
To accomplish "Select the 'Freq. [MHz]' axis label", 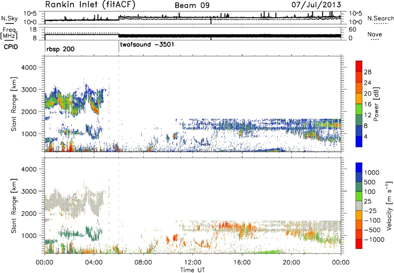I will [x=9, y=34].
